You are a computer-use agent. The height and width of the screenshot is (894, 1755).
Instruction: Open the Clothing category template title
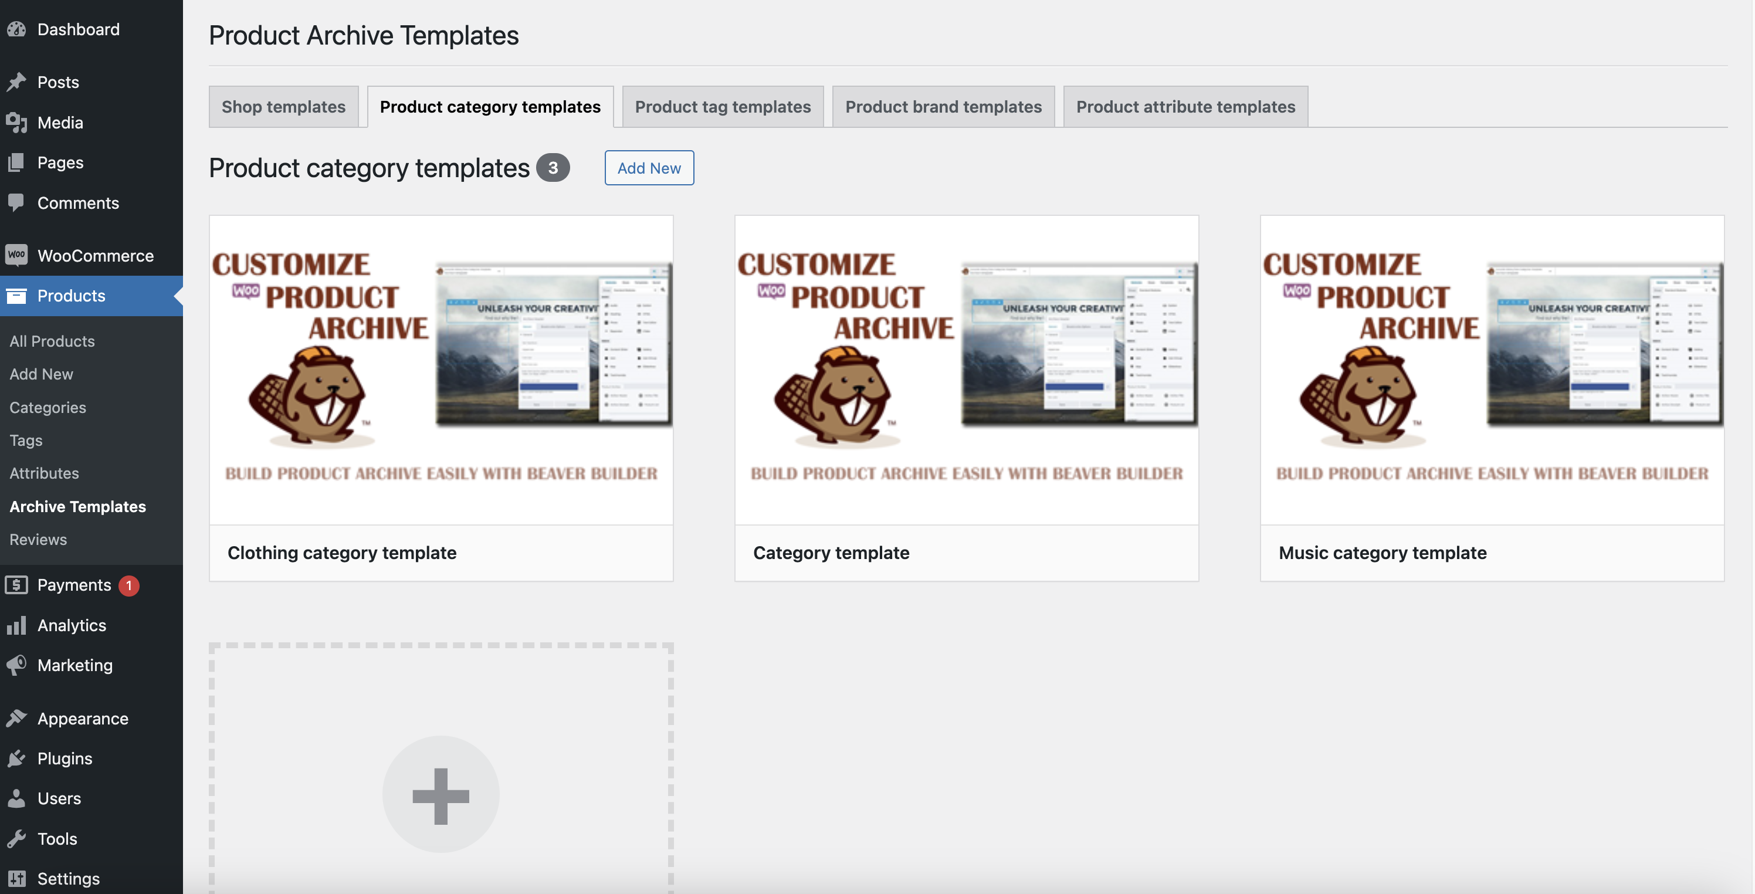342,553
